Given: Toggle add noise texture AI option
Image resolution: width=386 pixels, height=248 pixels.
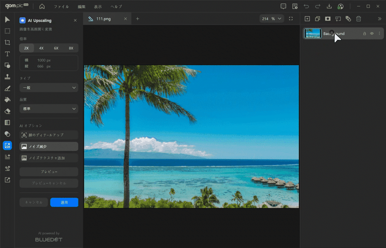Looking at the screenshot, I should tap(49, 158).
